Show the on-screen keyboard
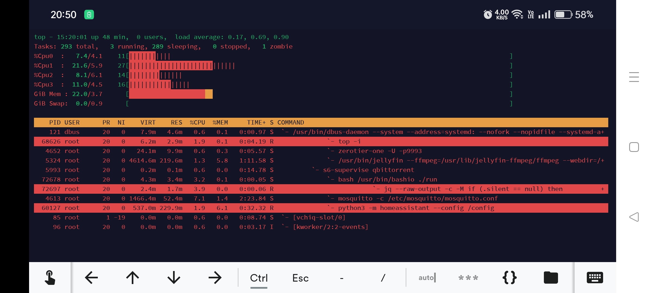Screen dimensions: 652x293 [x=595, y=278]
